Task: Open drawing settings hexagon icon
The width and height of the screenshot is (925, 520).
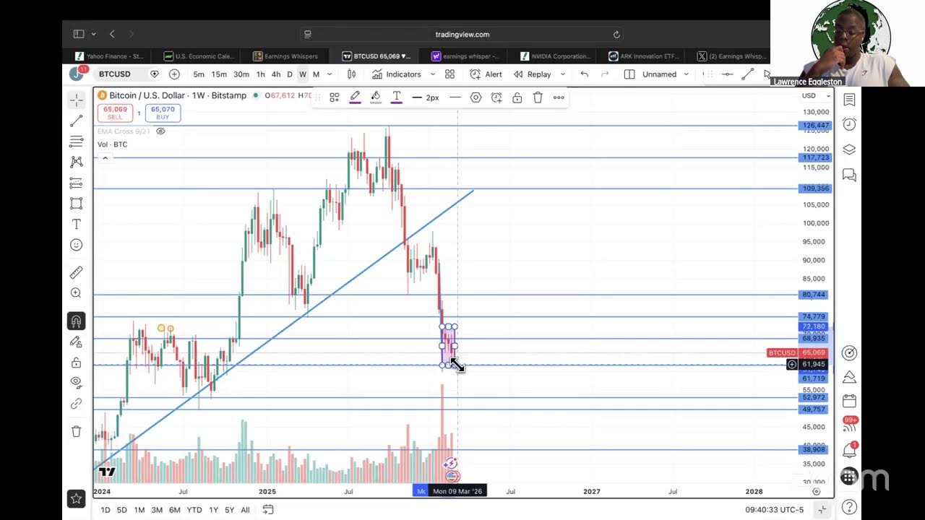Action: [476, 97]
